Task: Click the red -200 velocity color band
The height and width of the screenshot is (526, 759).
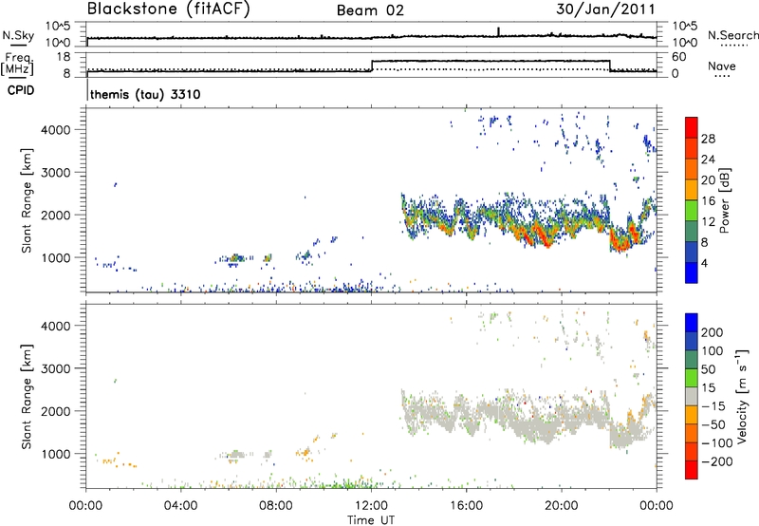Action: tap(692, 470)
